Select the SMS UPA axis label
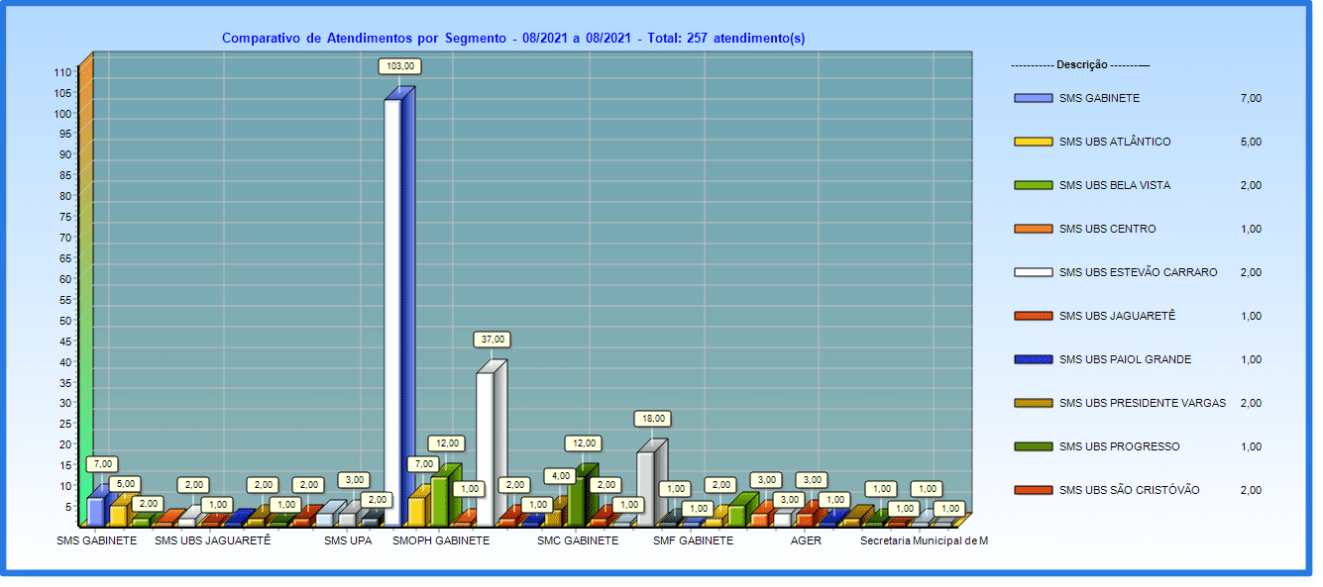Screen dimensions: 1323x587 pyautogui.click(x=348, y=541)
